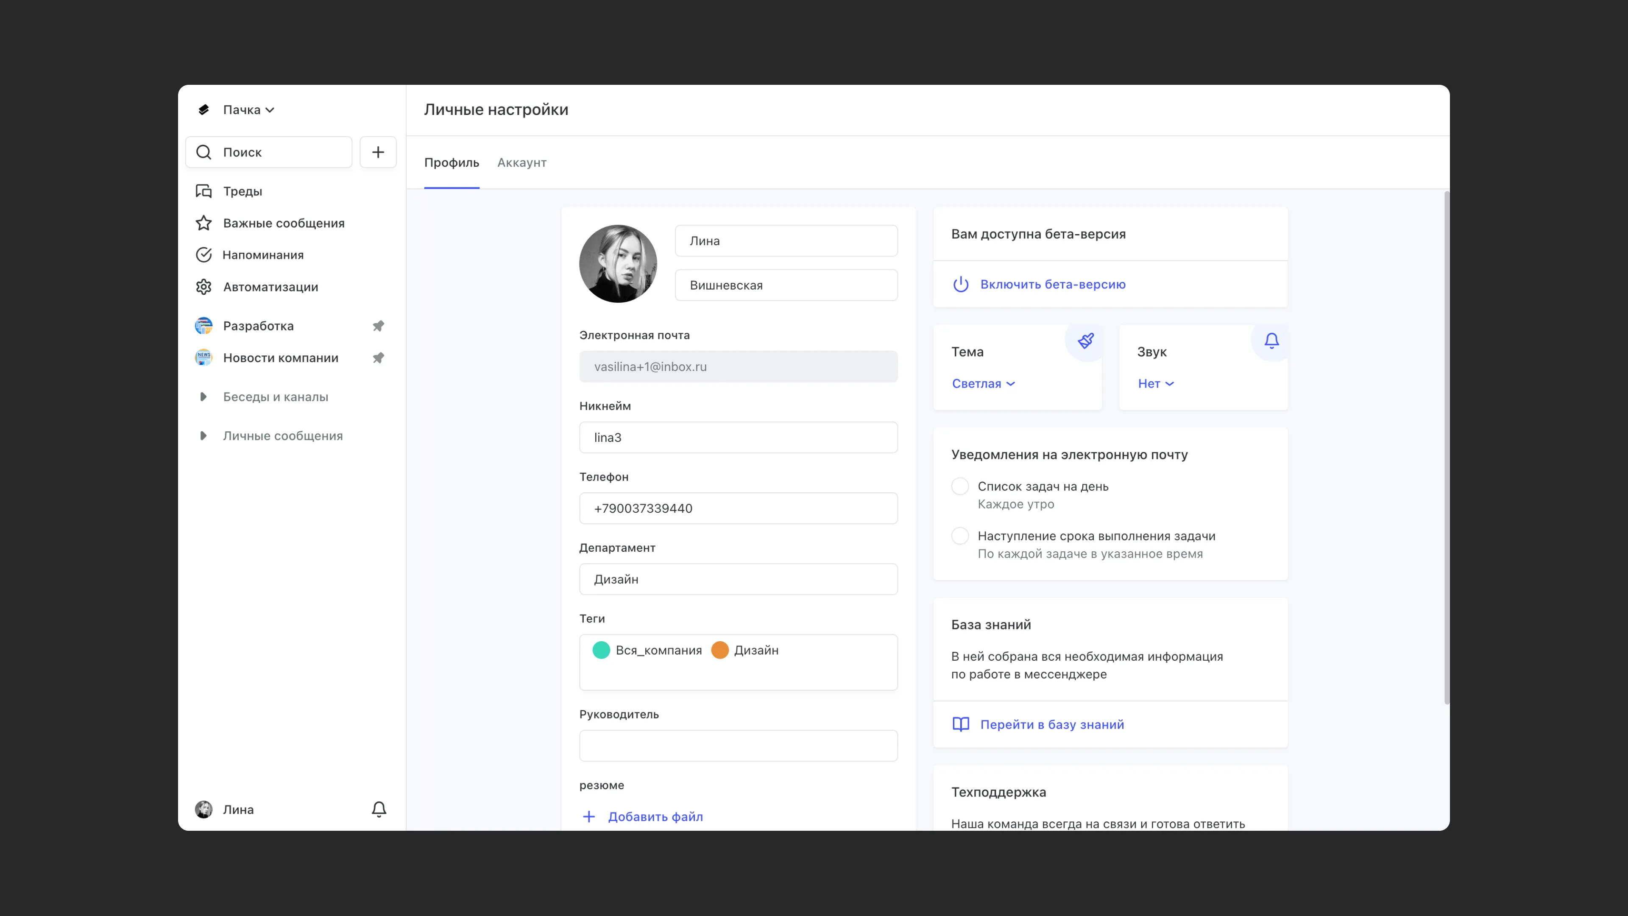The width and height of the screenshot is (1628, 916).
Task: Click the Никнейм field containing lina3
Action: pos(738,438)
